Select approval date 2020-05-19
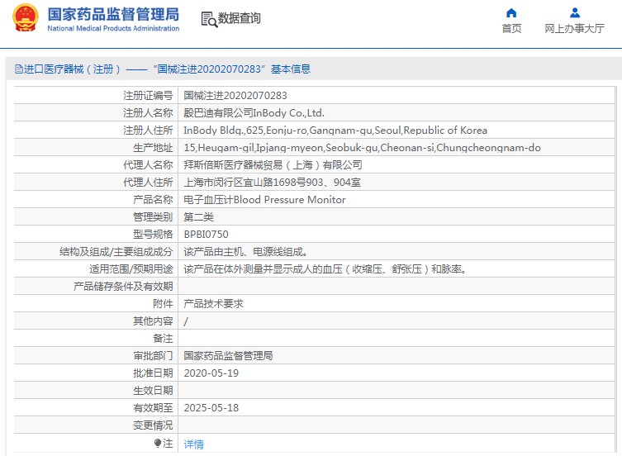Screen dimensions: 622x456 tap(211, 373)
